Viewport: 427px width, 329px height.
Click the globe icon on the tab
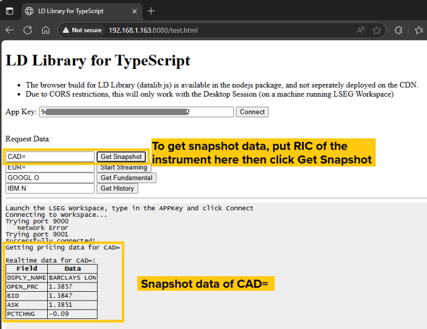pyautogui.click(x=29, y=11)
